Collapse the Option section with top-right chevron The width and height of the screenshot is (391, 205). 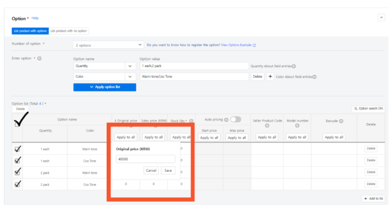tap(381, 18)
